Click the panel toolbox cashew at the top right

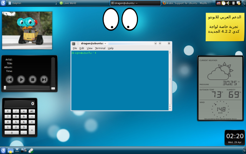(x=244, y=3)
